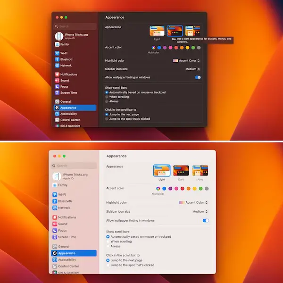Click Bluetooth icon in light window sidebar
Image resolution: width=283 pixels, height=283 pixels.
[x=55, y=201]
